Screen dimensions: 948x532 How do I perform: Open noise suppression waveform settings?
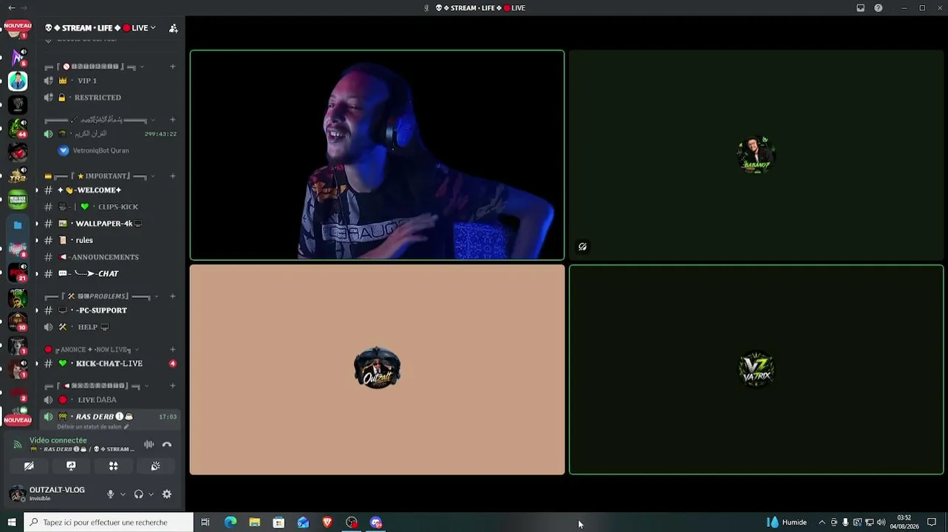(149, 444)
